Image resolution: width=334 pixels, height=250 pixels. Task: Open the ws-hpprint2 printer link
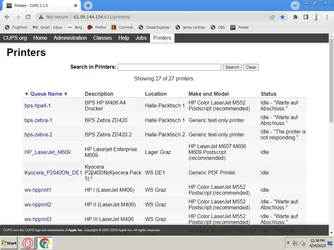point(38,204)
